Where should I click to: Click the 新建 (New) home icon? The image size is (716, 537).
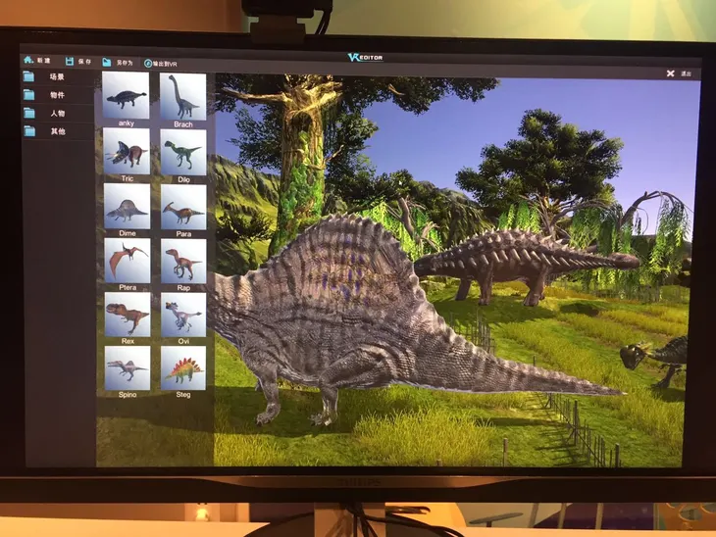[x=28, y=61]
